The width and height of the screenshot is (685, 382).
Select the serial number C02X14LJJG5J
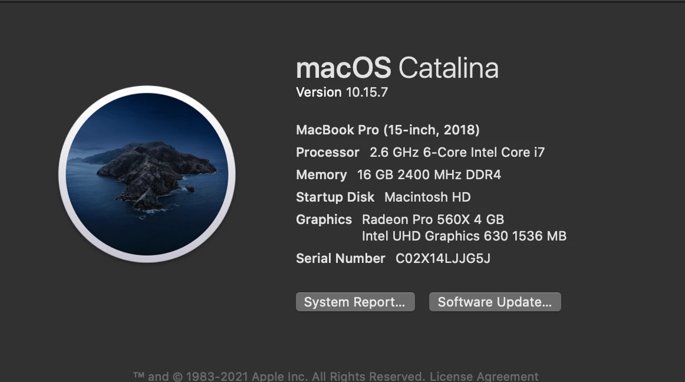(442, 258)
